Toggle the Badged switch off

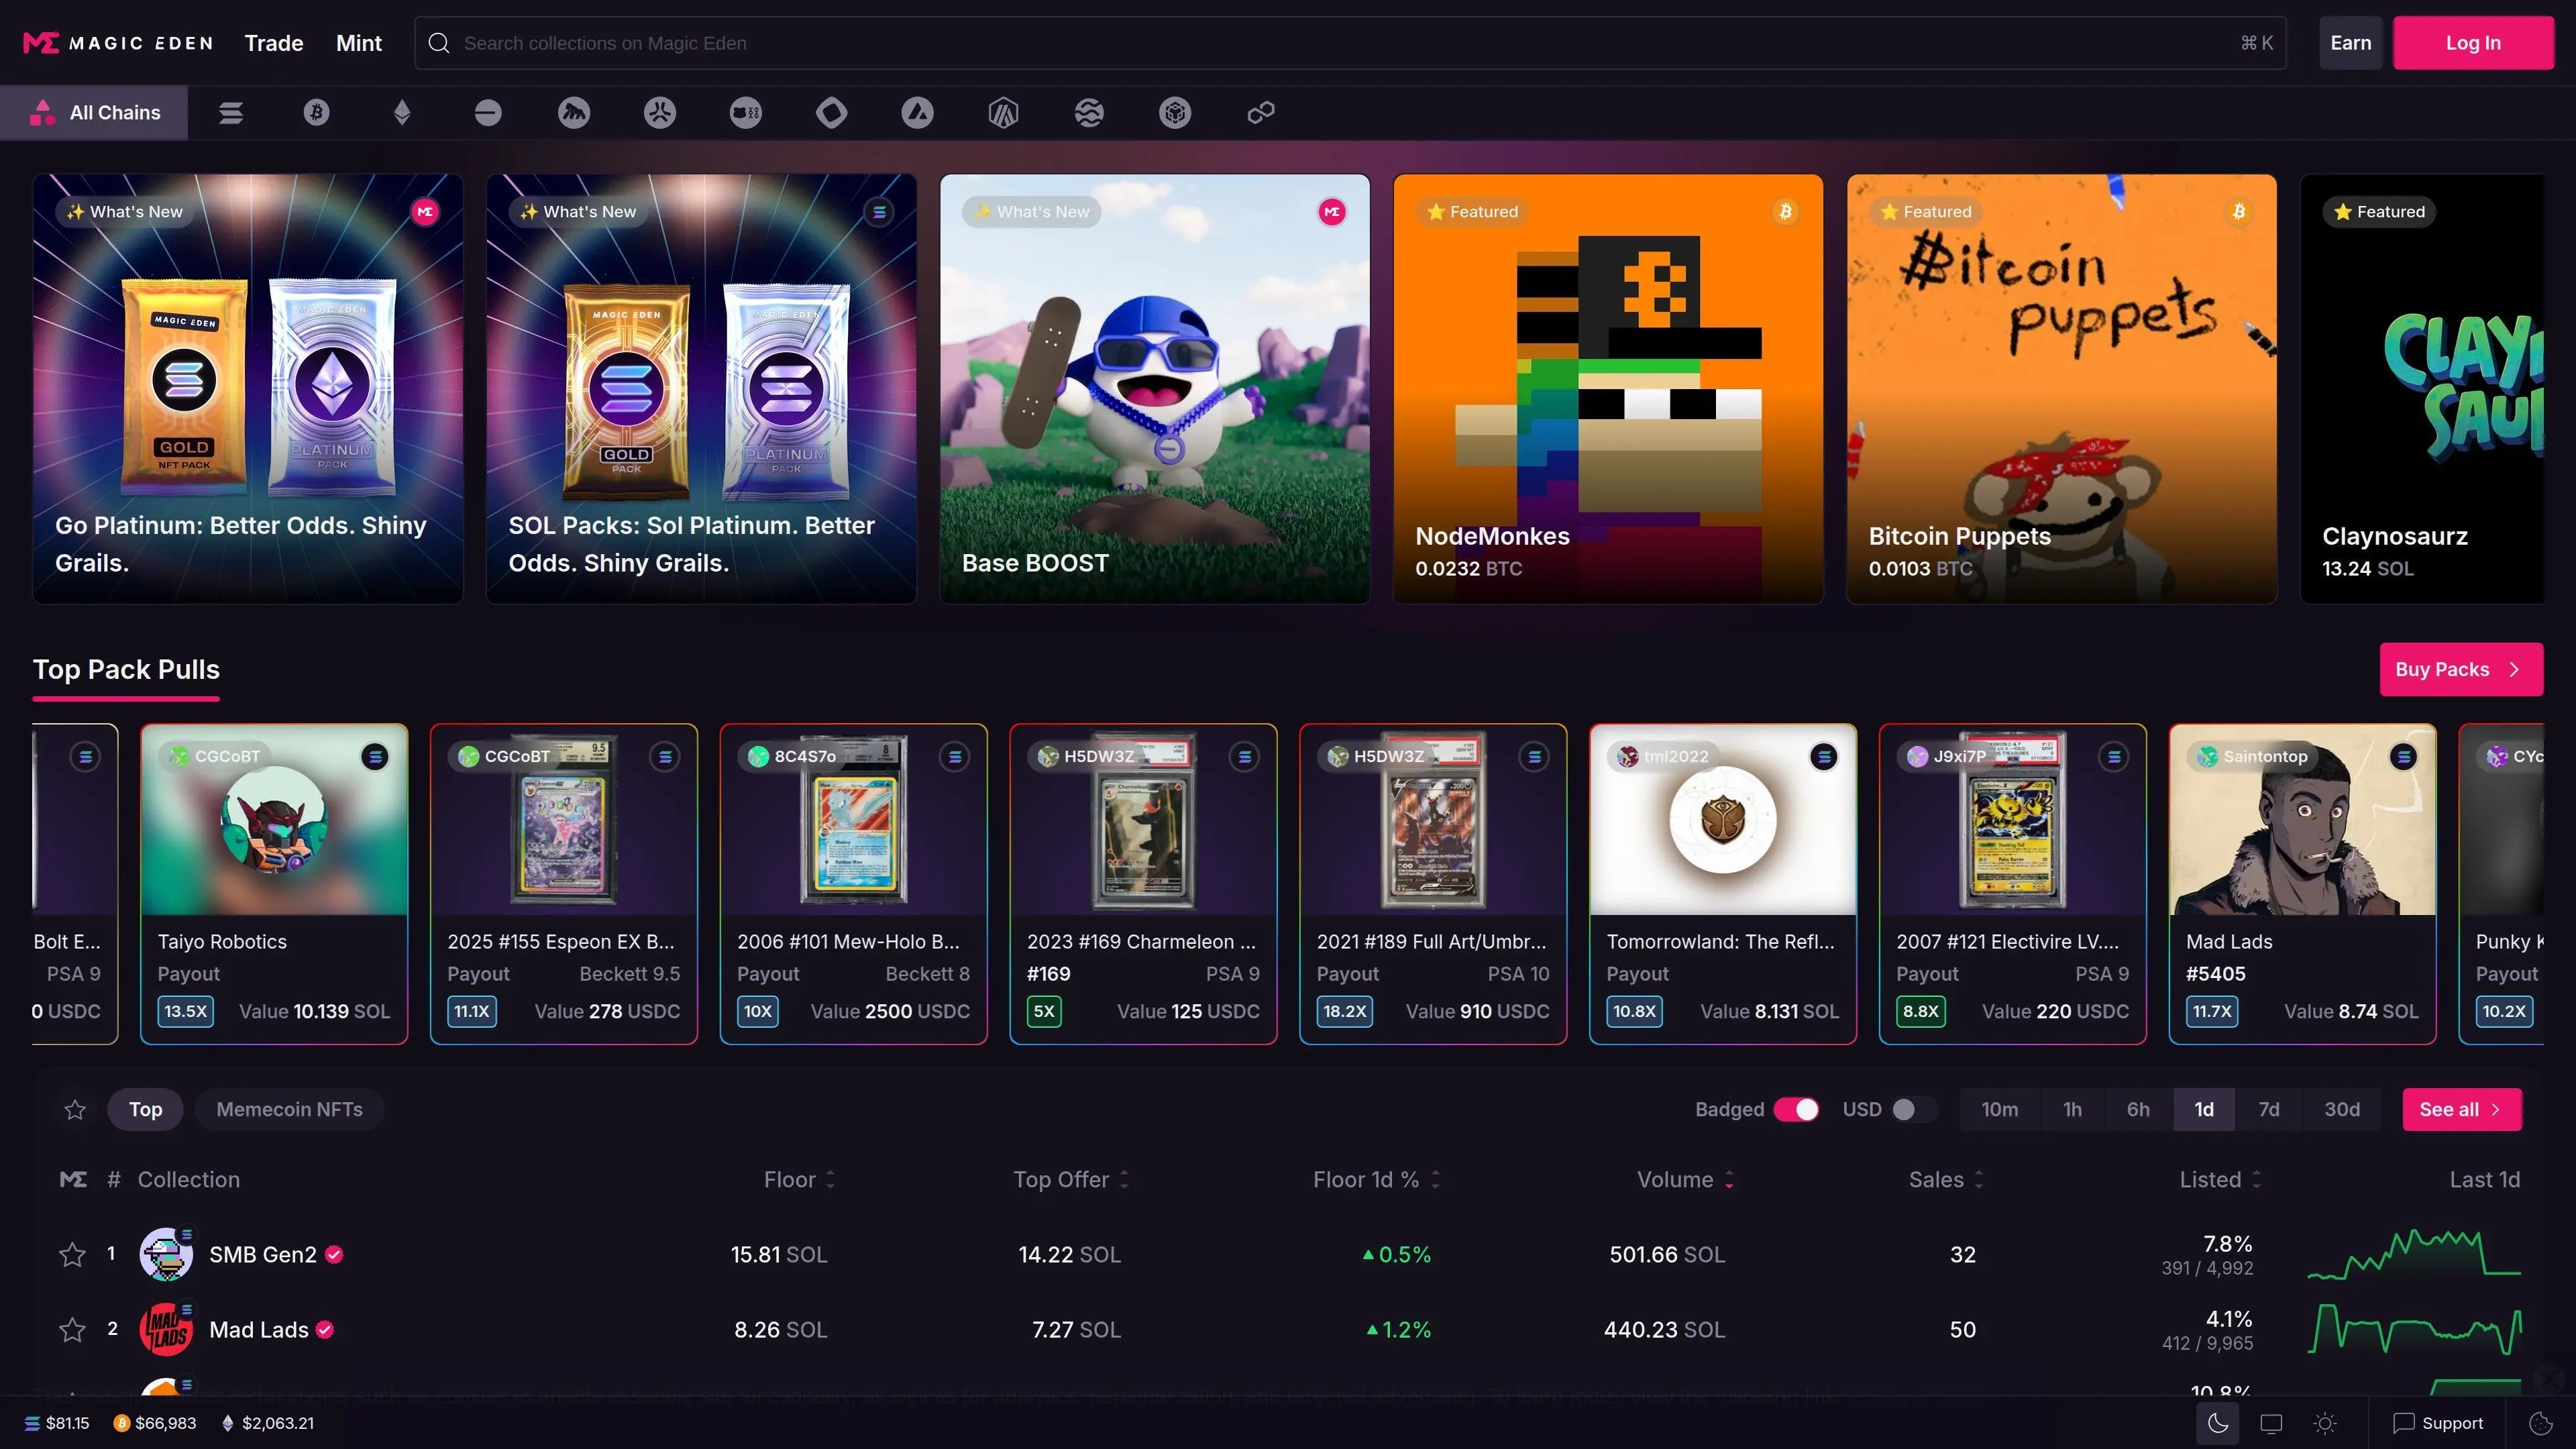tap(1796, 1110)
